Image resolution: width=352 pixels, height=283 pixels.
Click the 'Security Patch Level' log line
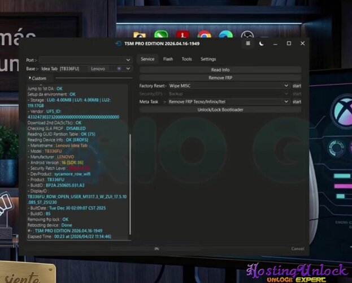(x=59, y=168)
